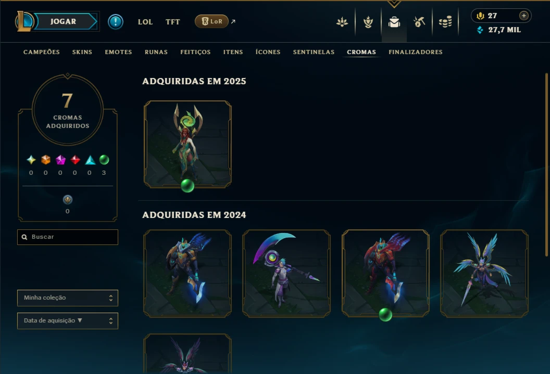Open the Data de aquisição sort dropdown
Viewport: 550px width, 374px height.
68,321
